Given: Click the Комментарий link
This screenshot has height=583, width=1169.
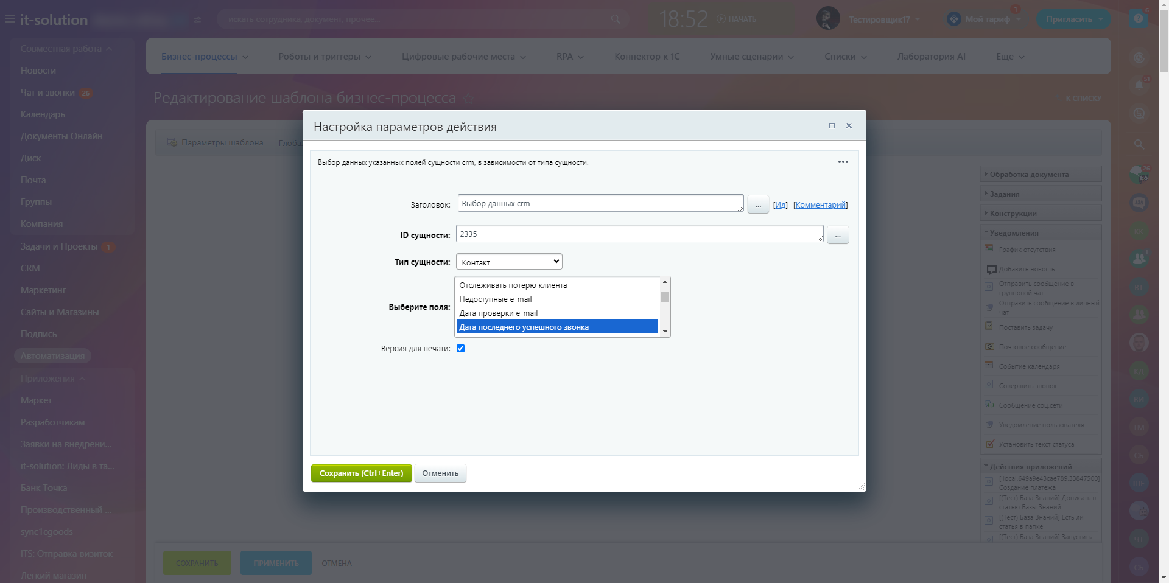Looking at the screenshot, I should [820, 205].
